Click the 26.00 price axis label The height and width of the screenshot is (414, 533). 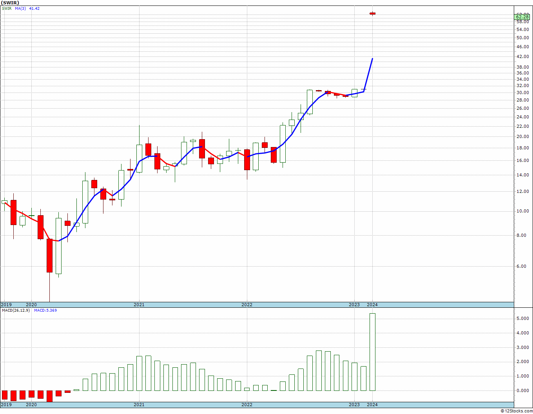(x=522, y=108)
